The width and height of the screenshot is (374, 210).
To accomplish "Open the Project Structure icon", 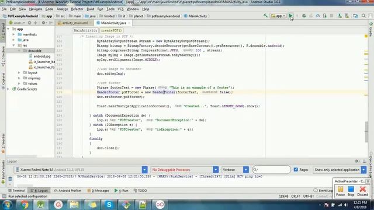I will pos(355,16).
